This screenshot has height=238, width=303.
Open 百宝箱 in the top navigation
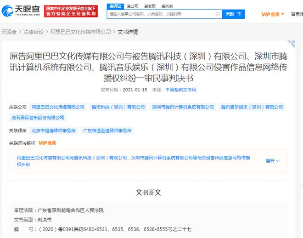(x=297, y=14)
